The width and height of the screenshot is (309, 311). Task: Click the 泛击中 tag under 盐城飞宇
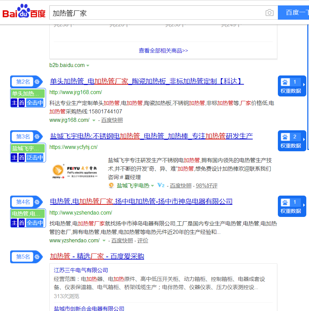35,157
